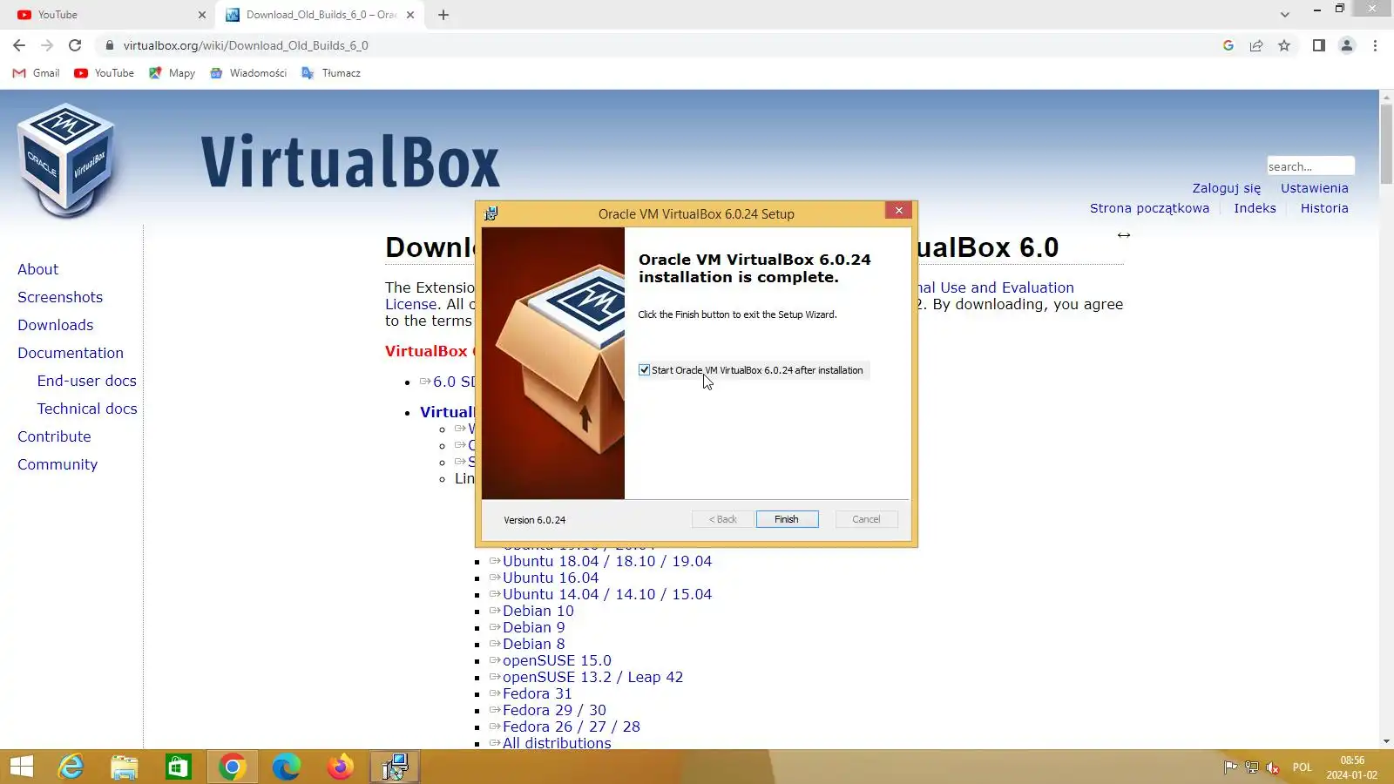The width and height of the screenshot is (1394, 784).
Task: Open the Chrome profile avatar
Action: click(x=1347, y=45)
